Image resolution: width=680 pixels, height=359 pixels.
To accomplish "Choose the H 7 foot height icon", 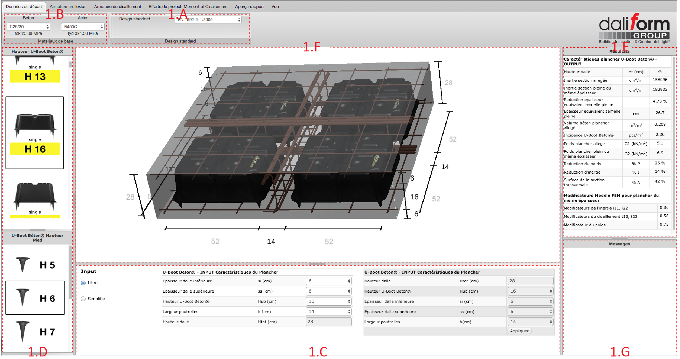I will click(x=35, y=332).
